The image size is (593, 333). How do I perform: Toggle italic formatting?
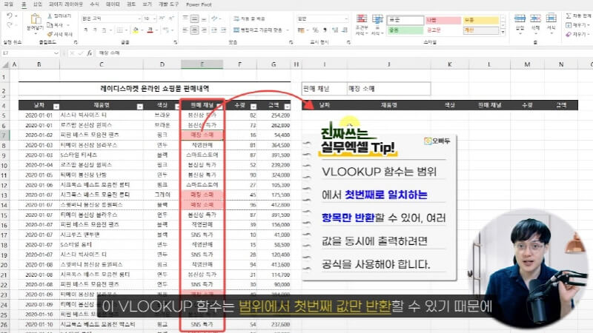(95, 30)
